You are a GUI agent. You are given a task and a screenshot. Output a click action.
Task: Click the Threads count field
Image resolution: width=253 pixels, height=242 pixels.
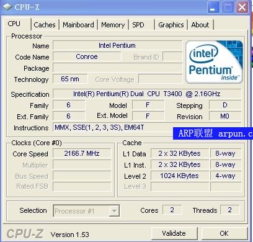[230, 210]
